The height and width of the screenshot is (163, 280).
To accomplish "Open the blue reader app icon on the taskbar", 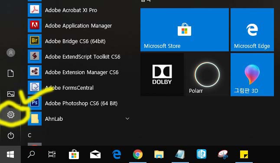I will pos(202,154).
